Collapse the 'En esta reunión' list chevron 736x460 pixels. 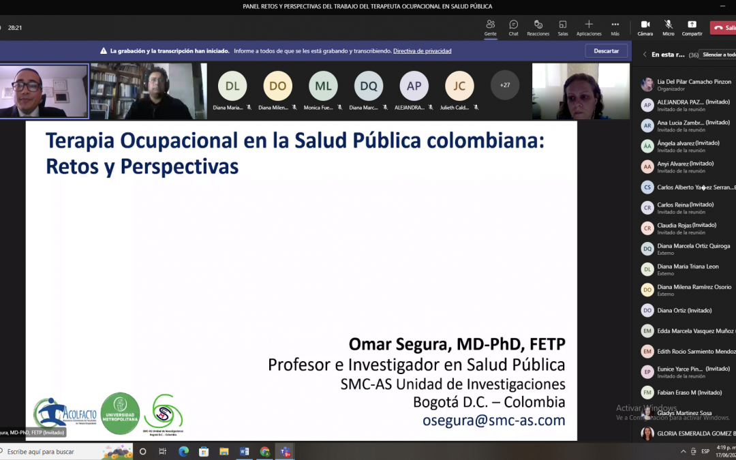(645, 55)
